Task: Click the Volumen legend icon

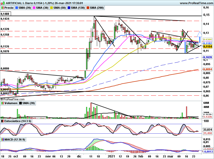Action: 2,103
